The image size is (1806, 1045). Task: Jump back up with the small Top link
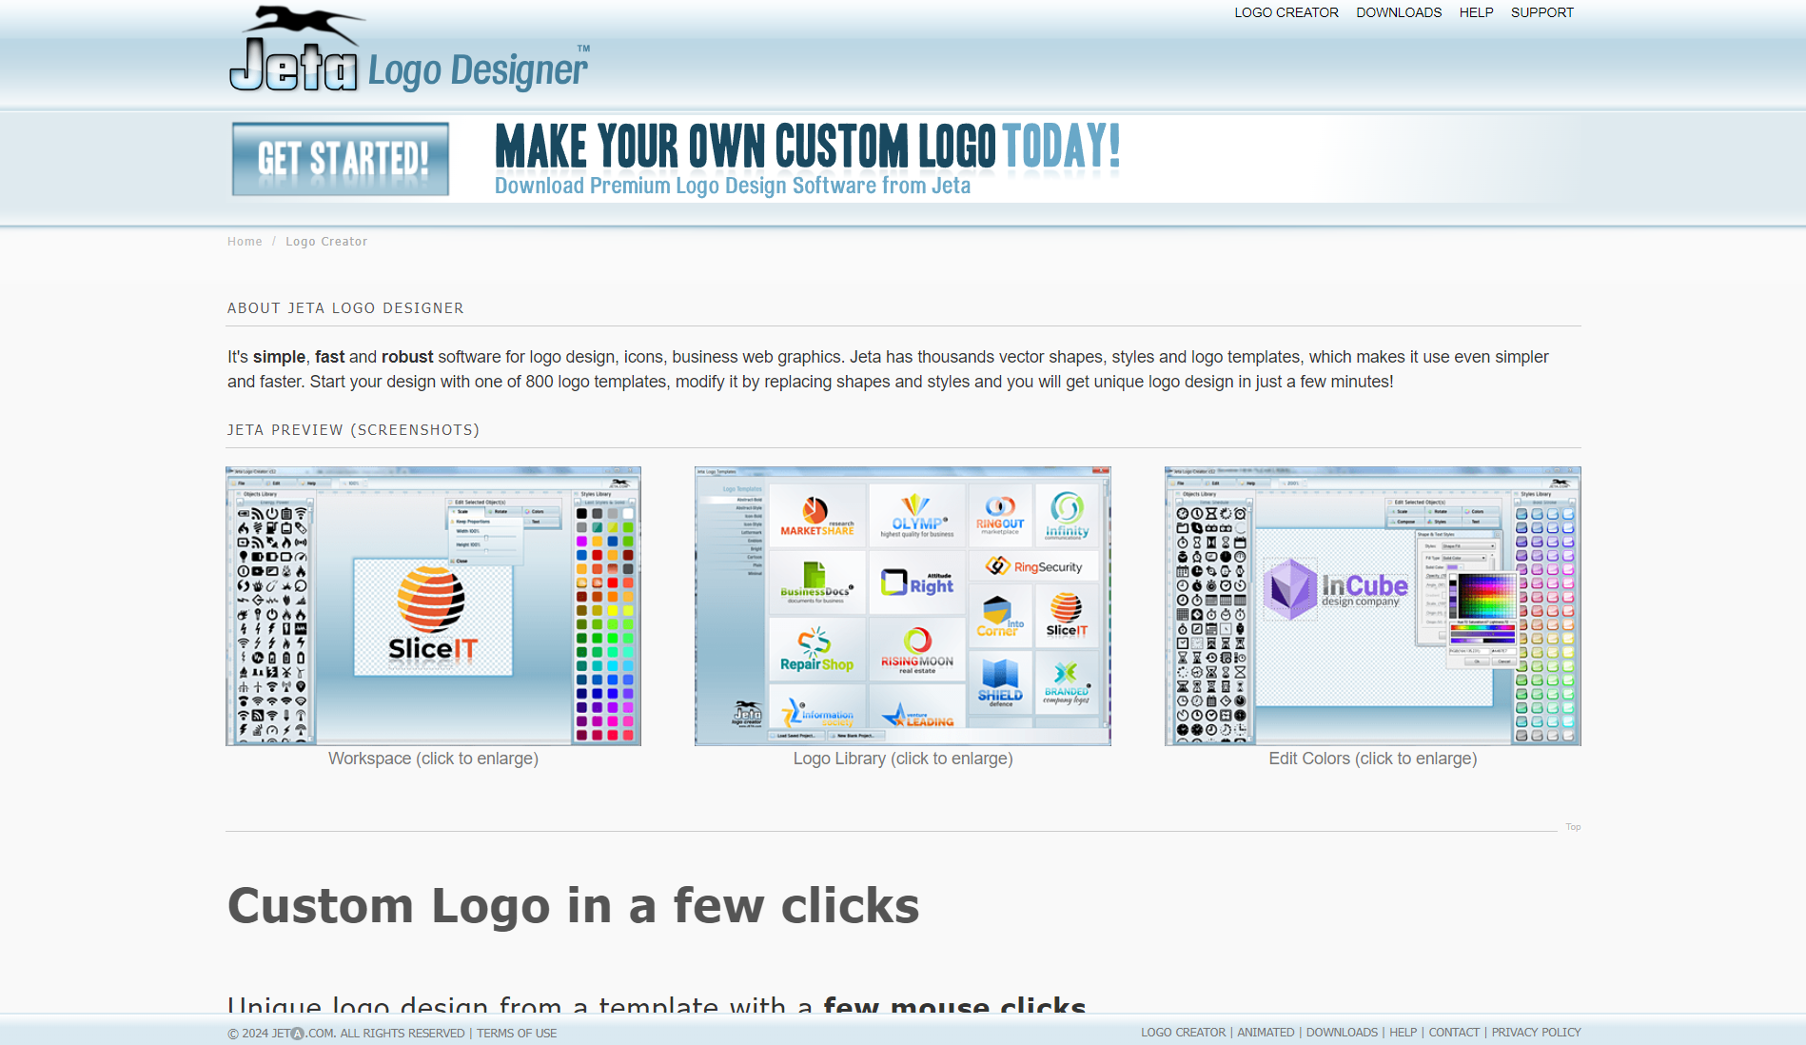pos(1573,827)
